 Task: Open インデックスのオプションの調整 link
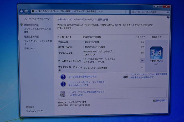point(38,31)
